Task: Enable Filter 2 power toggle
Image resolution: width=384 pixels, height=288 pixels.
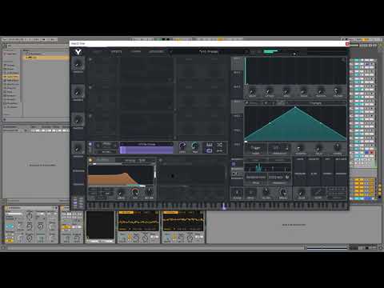Action: 160,160
